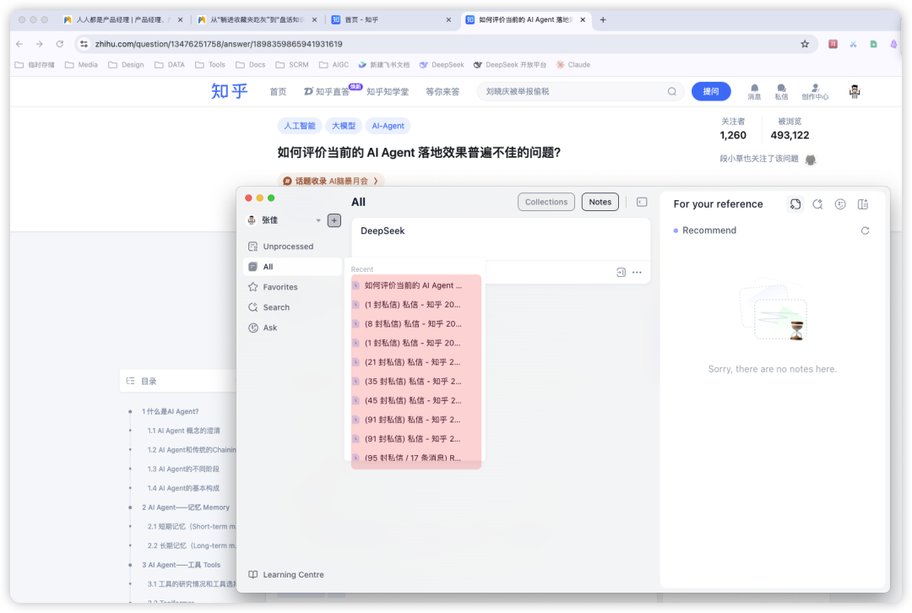The width and height of the screenshot is (912, 613).
Task: Open 首页 in Zhihu navigation
Action: click(x=278, y=92)
